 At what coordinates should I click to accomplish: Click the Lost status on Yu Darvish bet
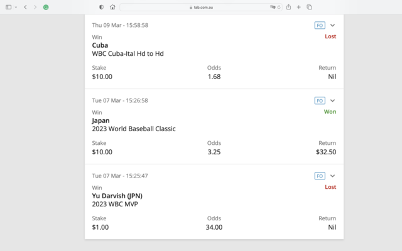pyautogui.click(x=330, y=187)
